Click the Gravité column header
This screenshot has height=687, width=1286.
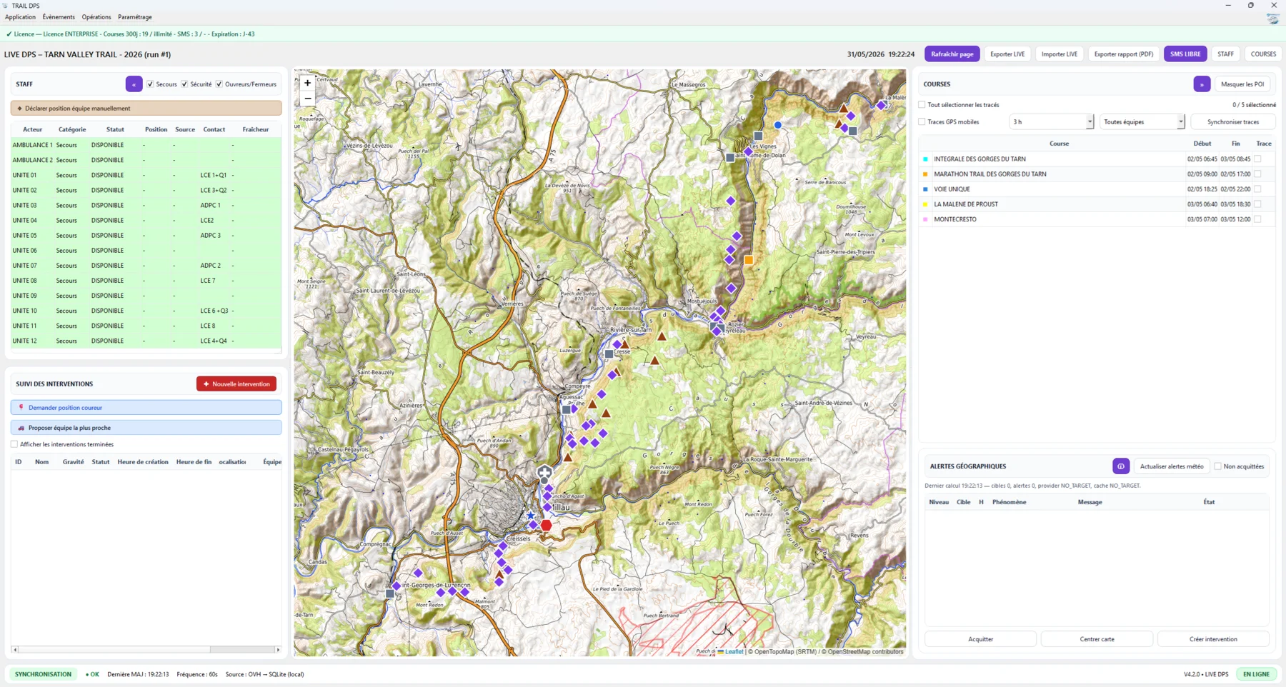tap(73, 462)
